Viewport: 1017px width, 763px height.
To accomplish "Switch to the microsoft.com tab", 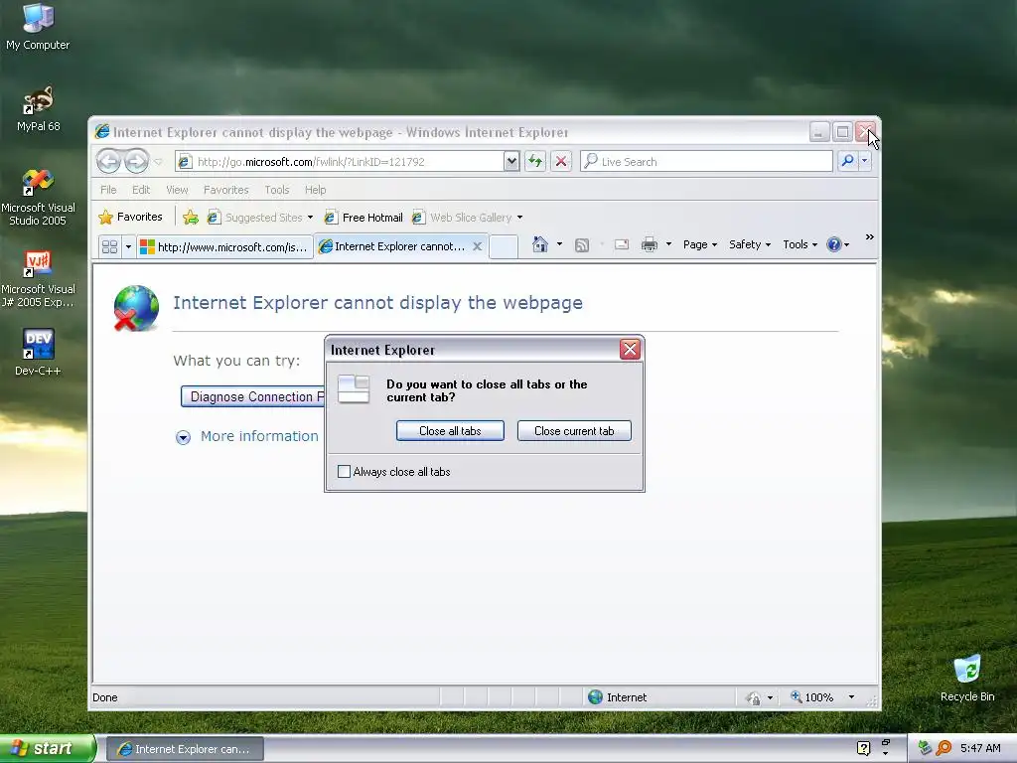I will tap(224, 246).
